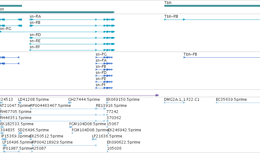Select the sn-RD transcript label
Viewport: 260px width, 153px height.
point(35,35)
